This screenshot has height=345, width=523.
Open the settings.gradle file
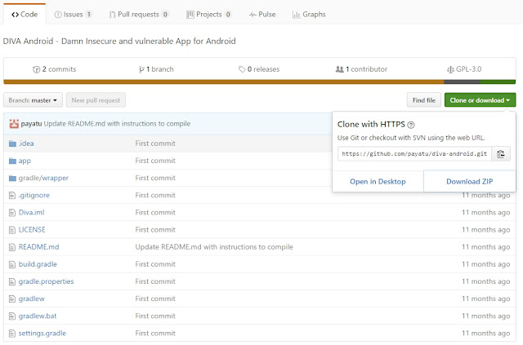point(42,334)
